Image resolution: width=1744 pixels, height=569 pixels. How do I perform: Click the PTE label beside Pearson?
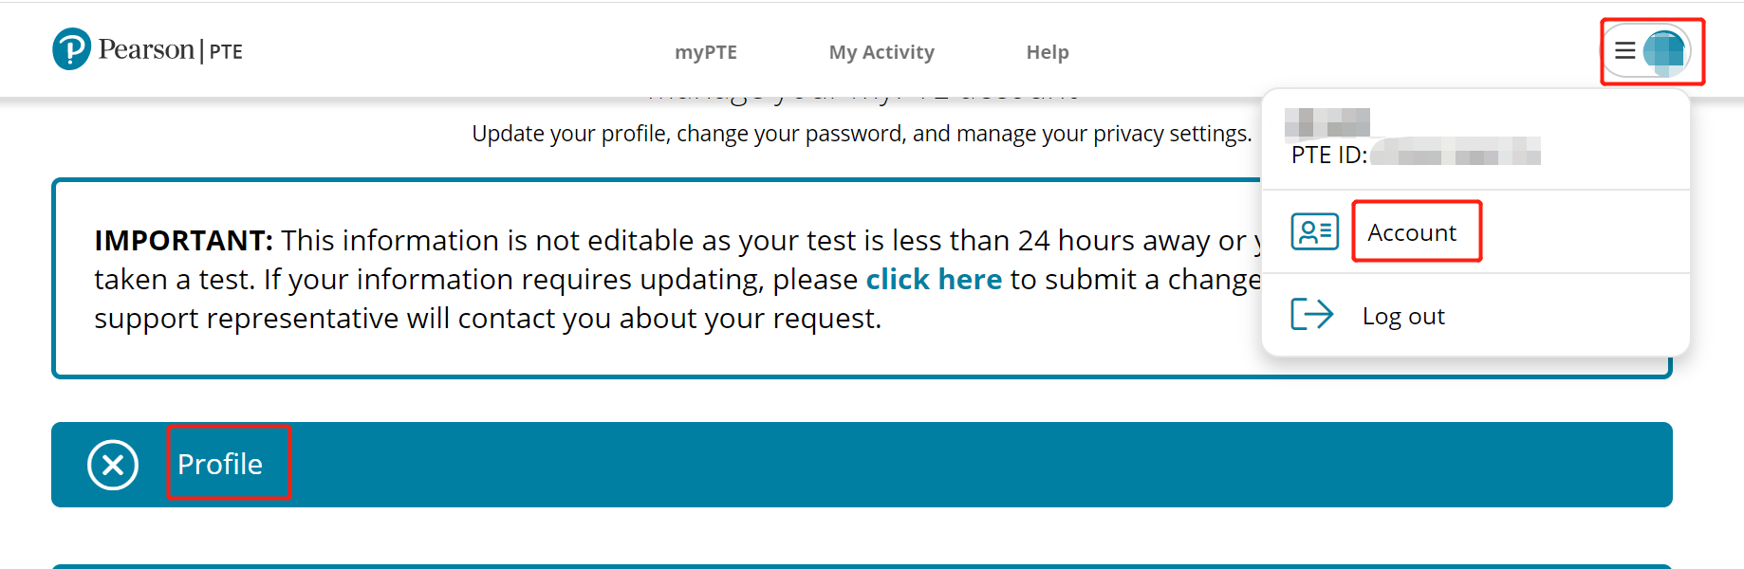point(226,51)
